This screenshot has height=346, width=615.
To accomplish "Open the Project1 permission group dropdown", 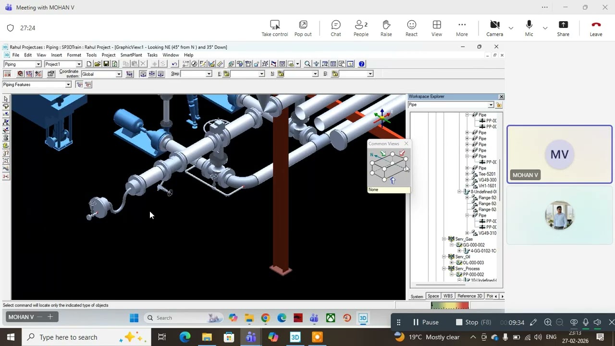I will [x=79, y=64].
